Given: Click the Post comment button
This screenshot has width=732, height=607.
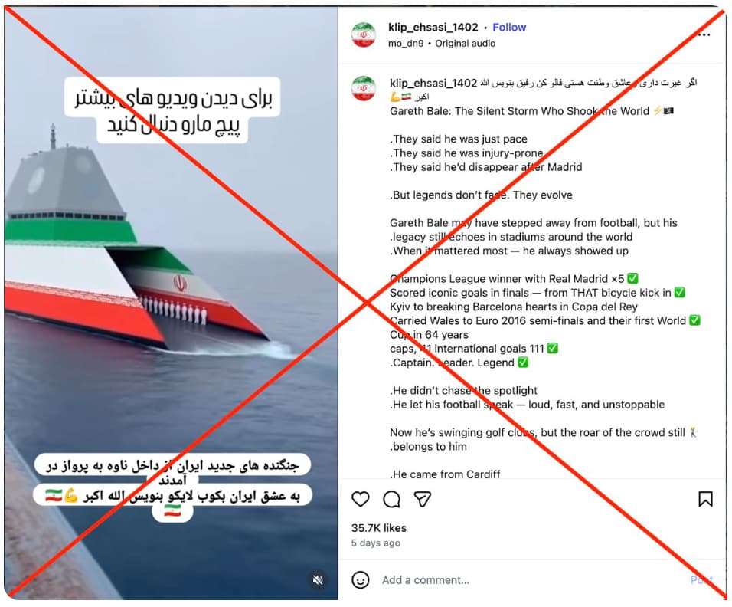Looking at the screenshot, I should click(x=701, y=580).
